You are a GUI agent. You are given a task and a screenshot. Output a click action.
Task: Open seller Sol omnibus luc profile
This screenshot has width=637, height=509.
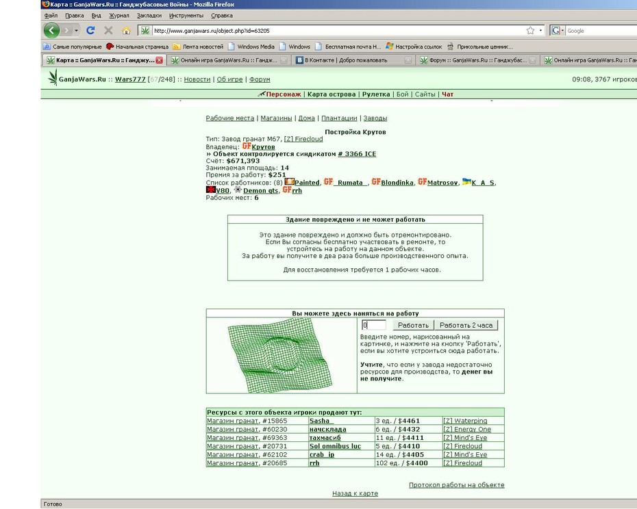335,446
